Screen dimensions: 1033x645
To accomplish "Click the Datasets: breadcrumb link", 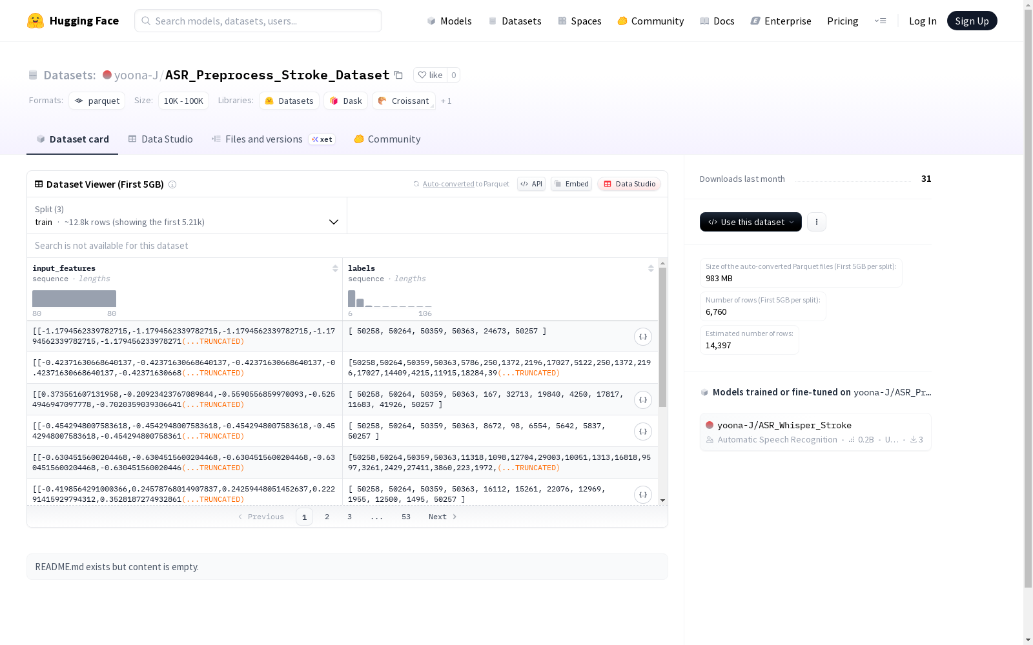I will (x=69, y=75).
